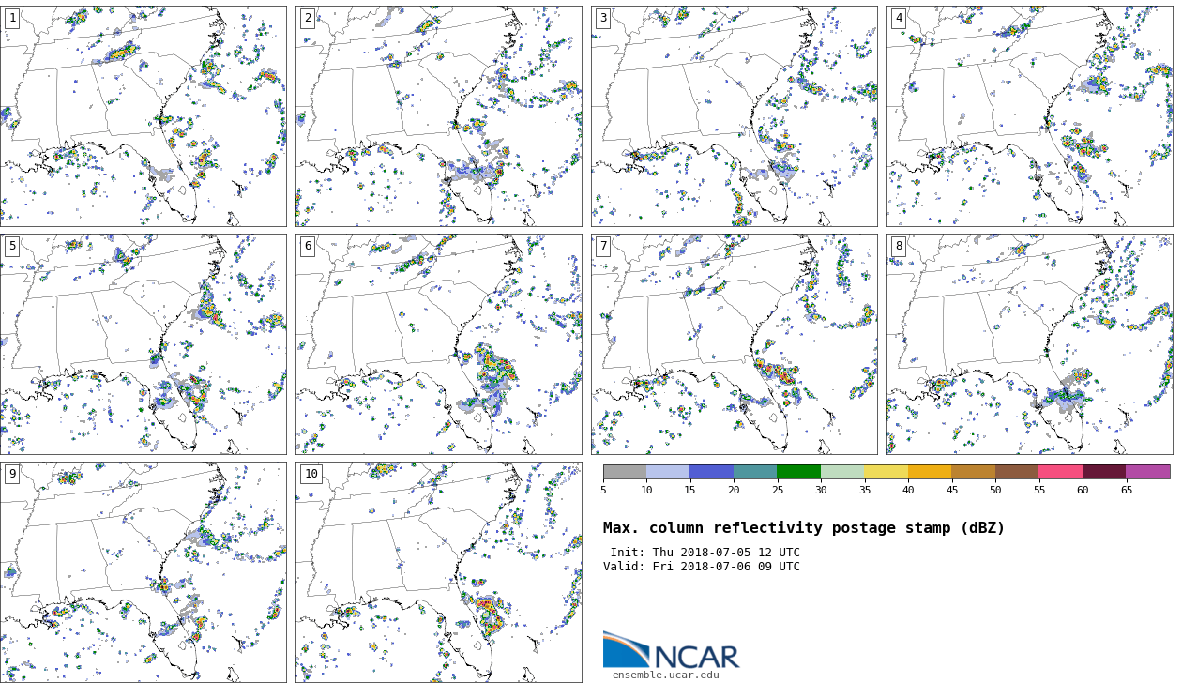Select the Valid: Fri 2018-07-06 09 UTC text
This screenshot has height=683, width=1182.
(x=702, y=567)
